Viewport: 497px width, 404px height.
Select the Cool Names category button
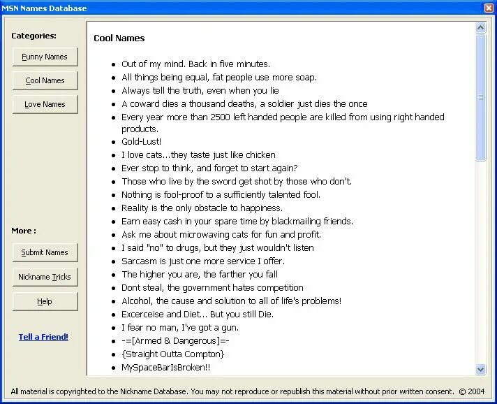45,80
